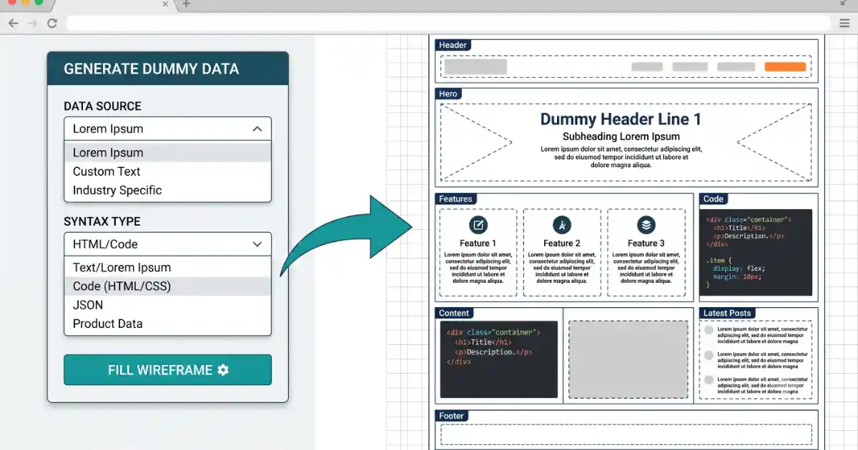
Task: Click the Feature 2 title text
Action: click(562, 244)
